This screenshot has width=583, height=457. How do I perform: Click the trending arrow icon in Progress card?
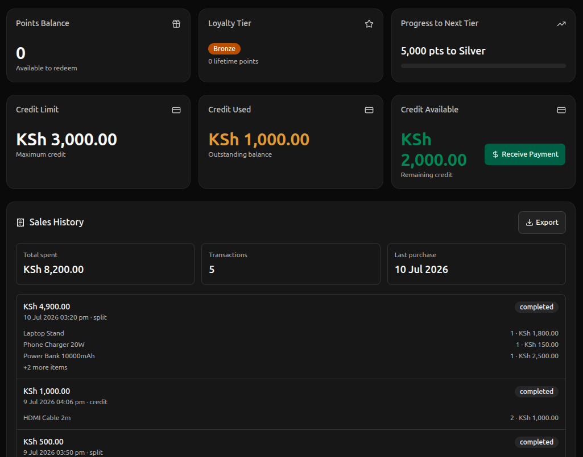coord(561,24)
